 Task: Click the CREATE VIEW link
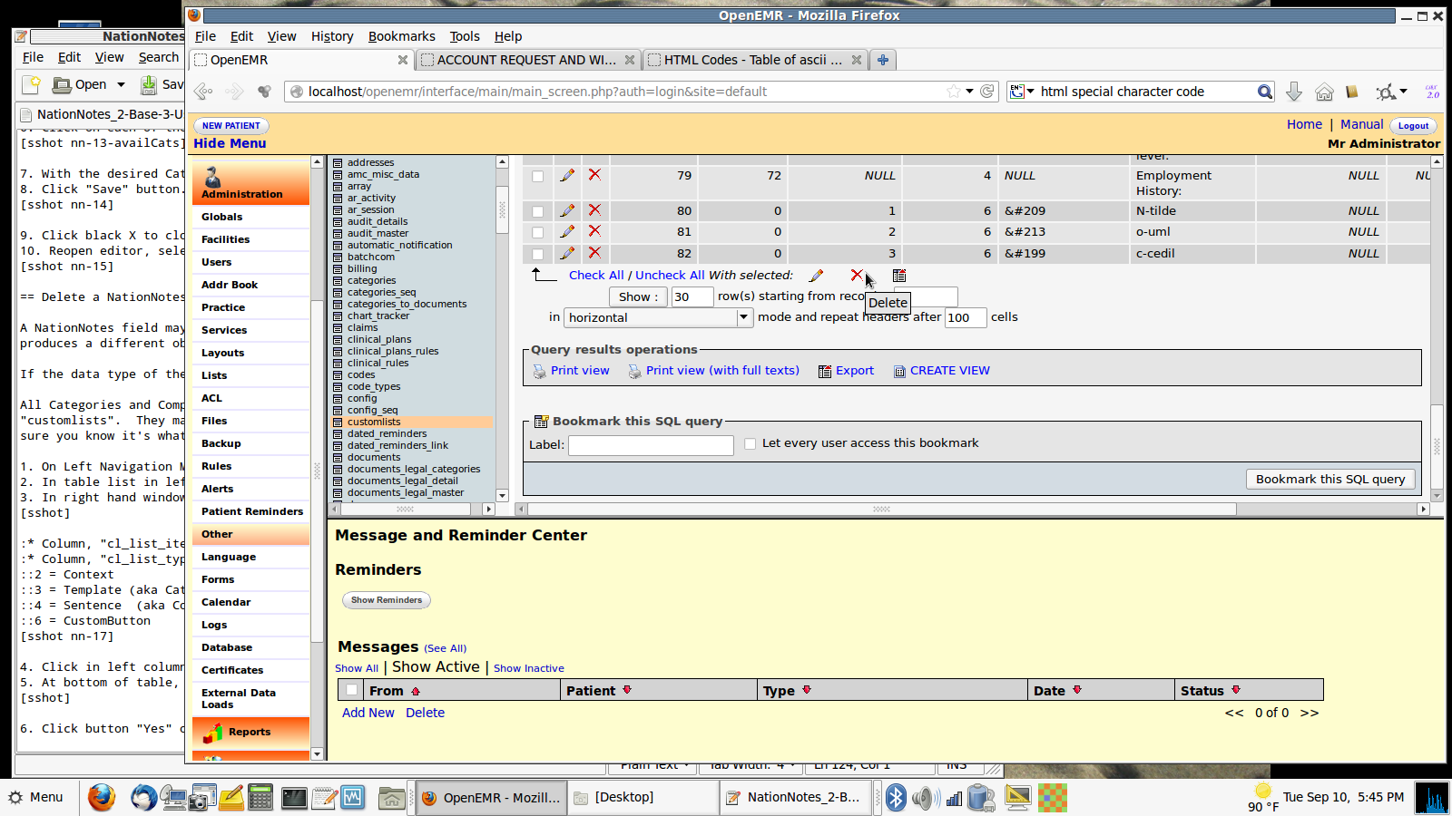click(949, 371)
